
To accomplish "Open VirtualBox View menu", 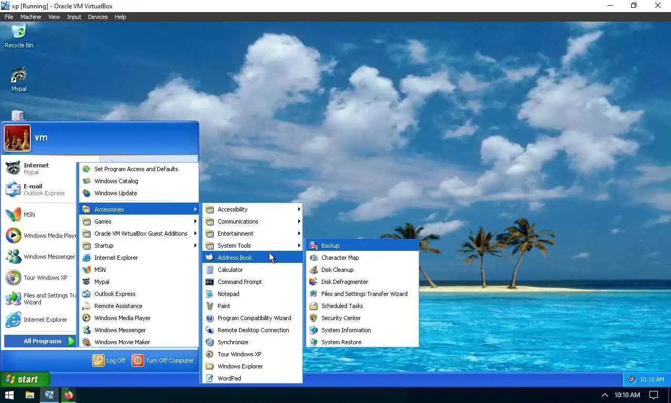I will tap(54, 17).
